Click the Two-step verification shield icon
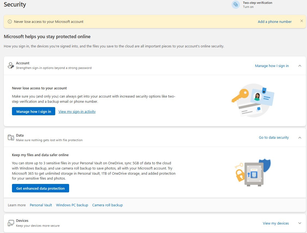Image resolution: width=307 pixels, height=233 pixels. [235, 5]
